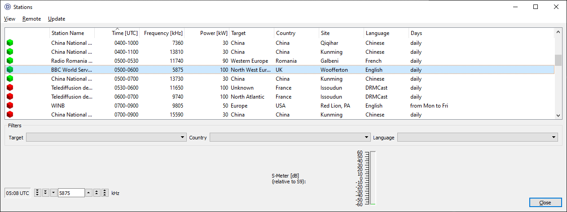Open the Remote menu
The image size is (567, 212).
click(31, 19)
